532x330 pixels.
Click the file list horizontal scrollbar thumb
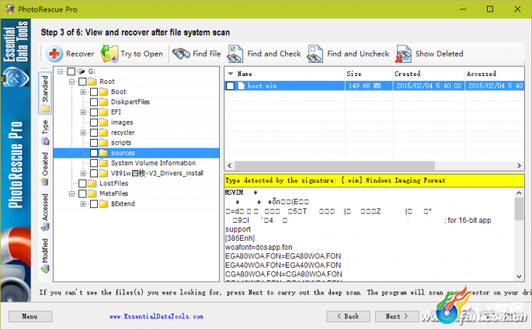(335, 165)
